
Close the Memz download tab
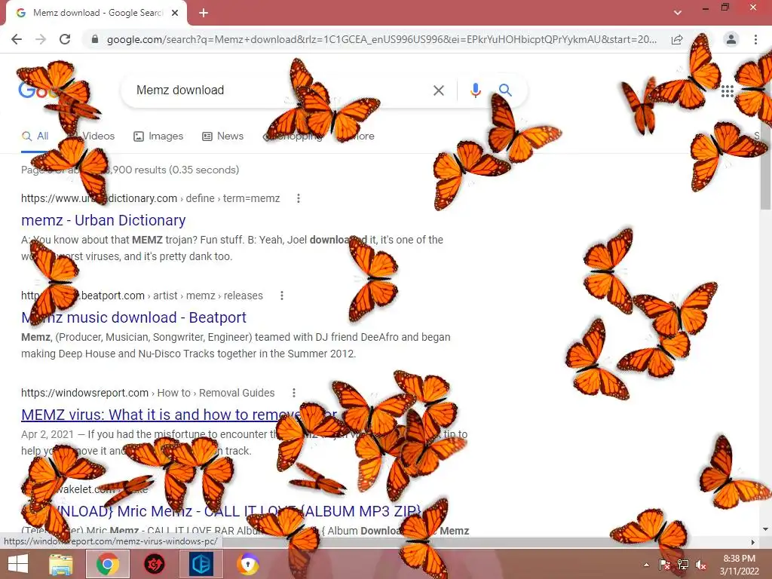tap(175, 14)
